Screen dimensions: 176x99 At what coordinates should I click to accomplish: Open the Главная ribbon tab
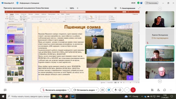coord(12,14)
